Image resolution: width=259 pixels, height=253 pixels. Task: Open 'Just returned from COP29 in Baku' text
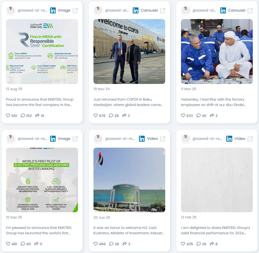(x=128, y=102)
